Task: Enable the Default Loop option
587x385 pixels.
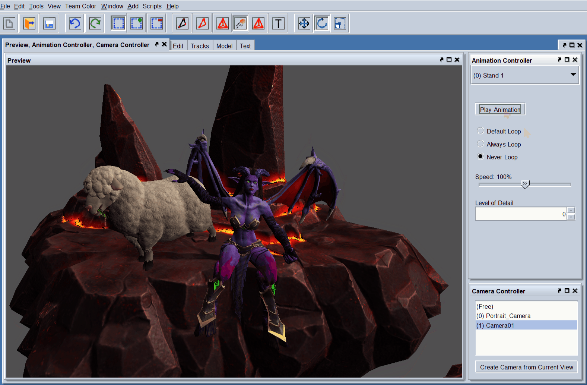Action: (x=480, y=131)
